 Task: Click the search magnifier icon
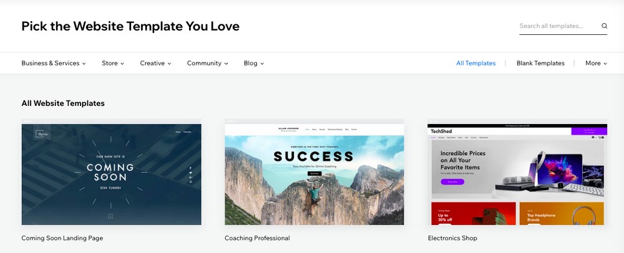[604, 26]
